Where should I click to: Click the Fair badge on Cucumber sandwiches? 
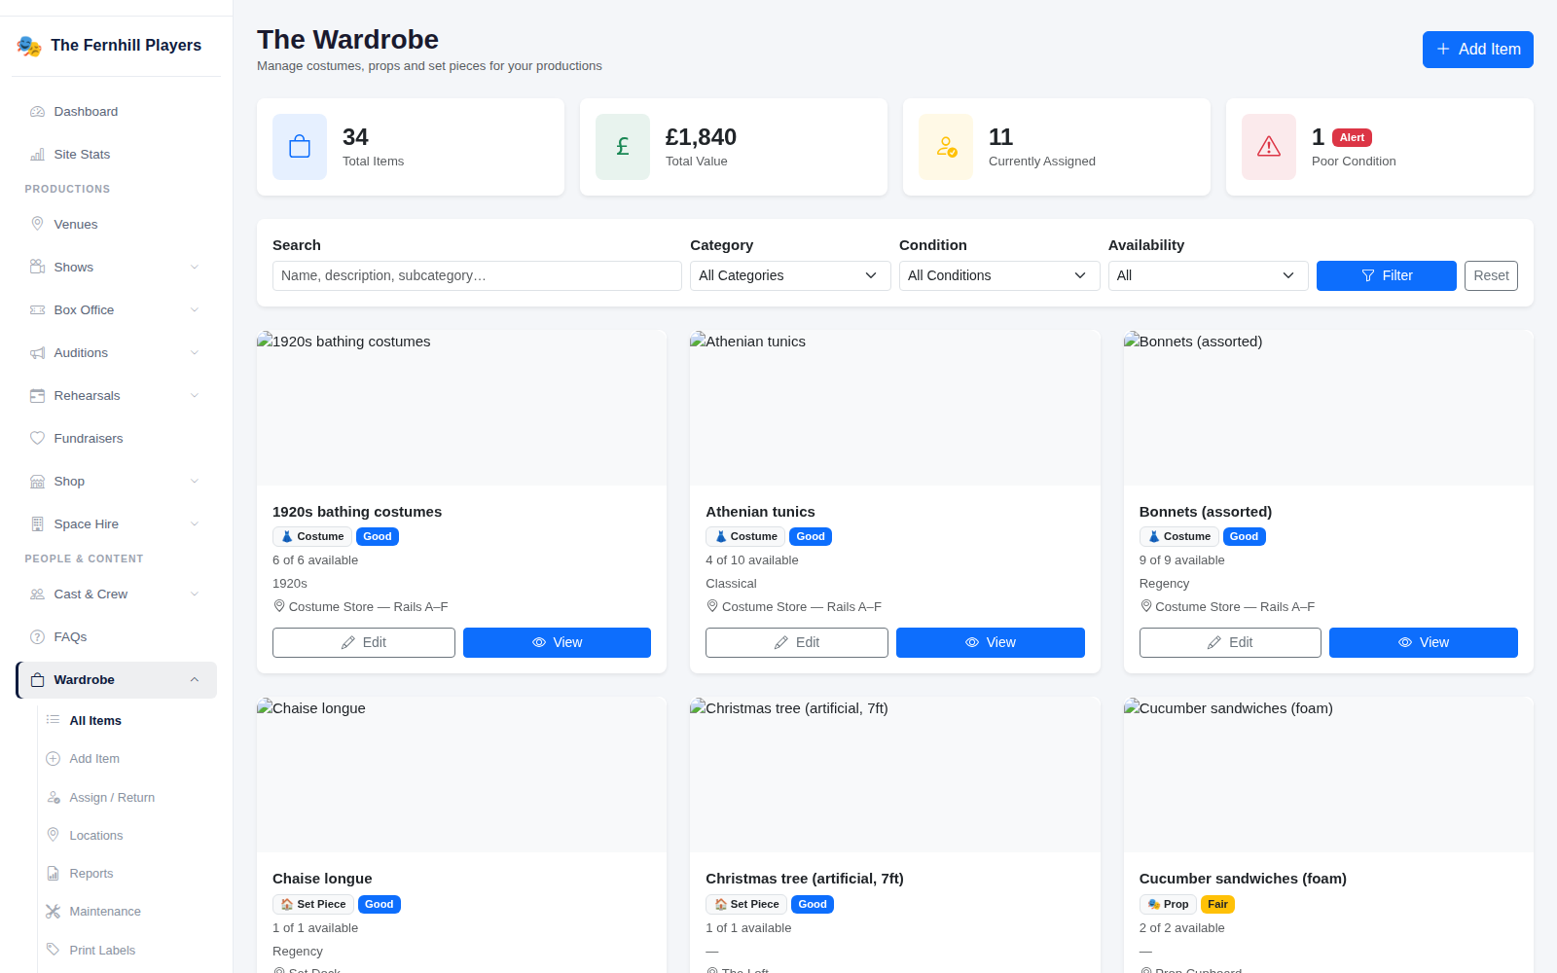coord(1217,904)
